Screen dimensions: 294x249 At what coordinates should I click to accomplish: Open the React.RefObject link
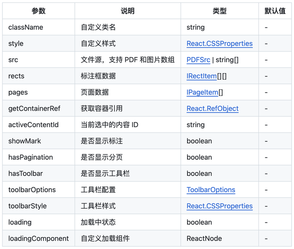[x=212, y=109]
